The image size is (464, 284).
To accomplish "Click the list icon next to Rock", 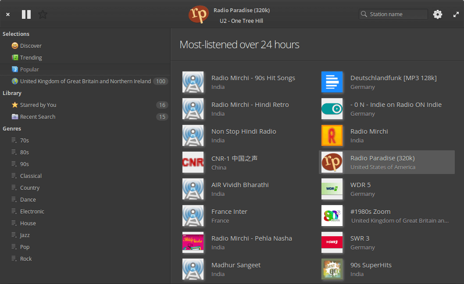I will 14,259.
